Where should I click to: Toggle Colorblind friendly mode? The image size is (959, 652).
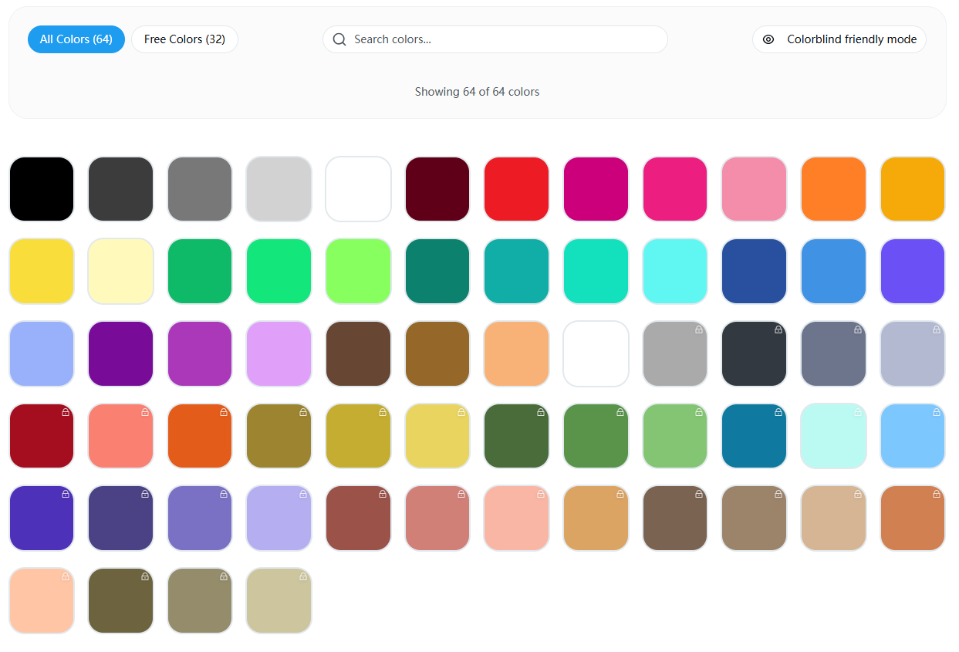point(839,39)
